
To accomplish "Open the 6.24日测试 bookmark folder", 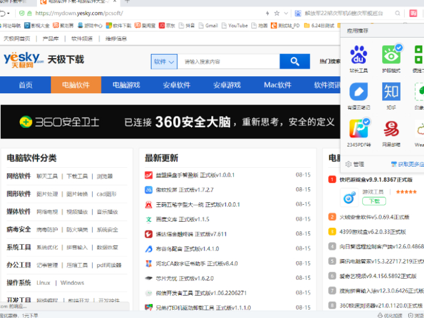I will 319,25.
